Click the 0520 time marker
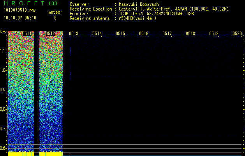Image resolution: width=245 pixels, height=156 pixels. coord(237,34)
